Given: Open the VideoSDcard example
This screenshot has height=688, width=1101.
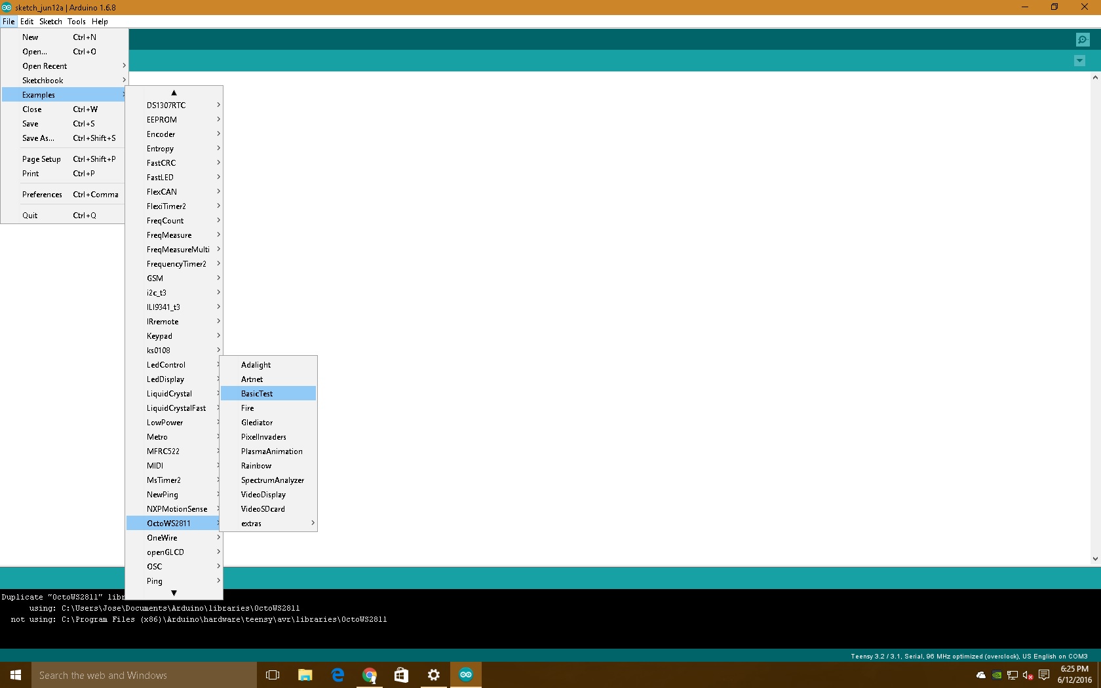Looking at the screenshot, I should point(269,509).
